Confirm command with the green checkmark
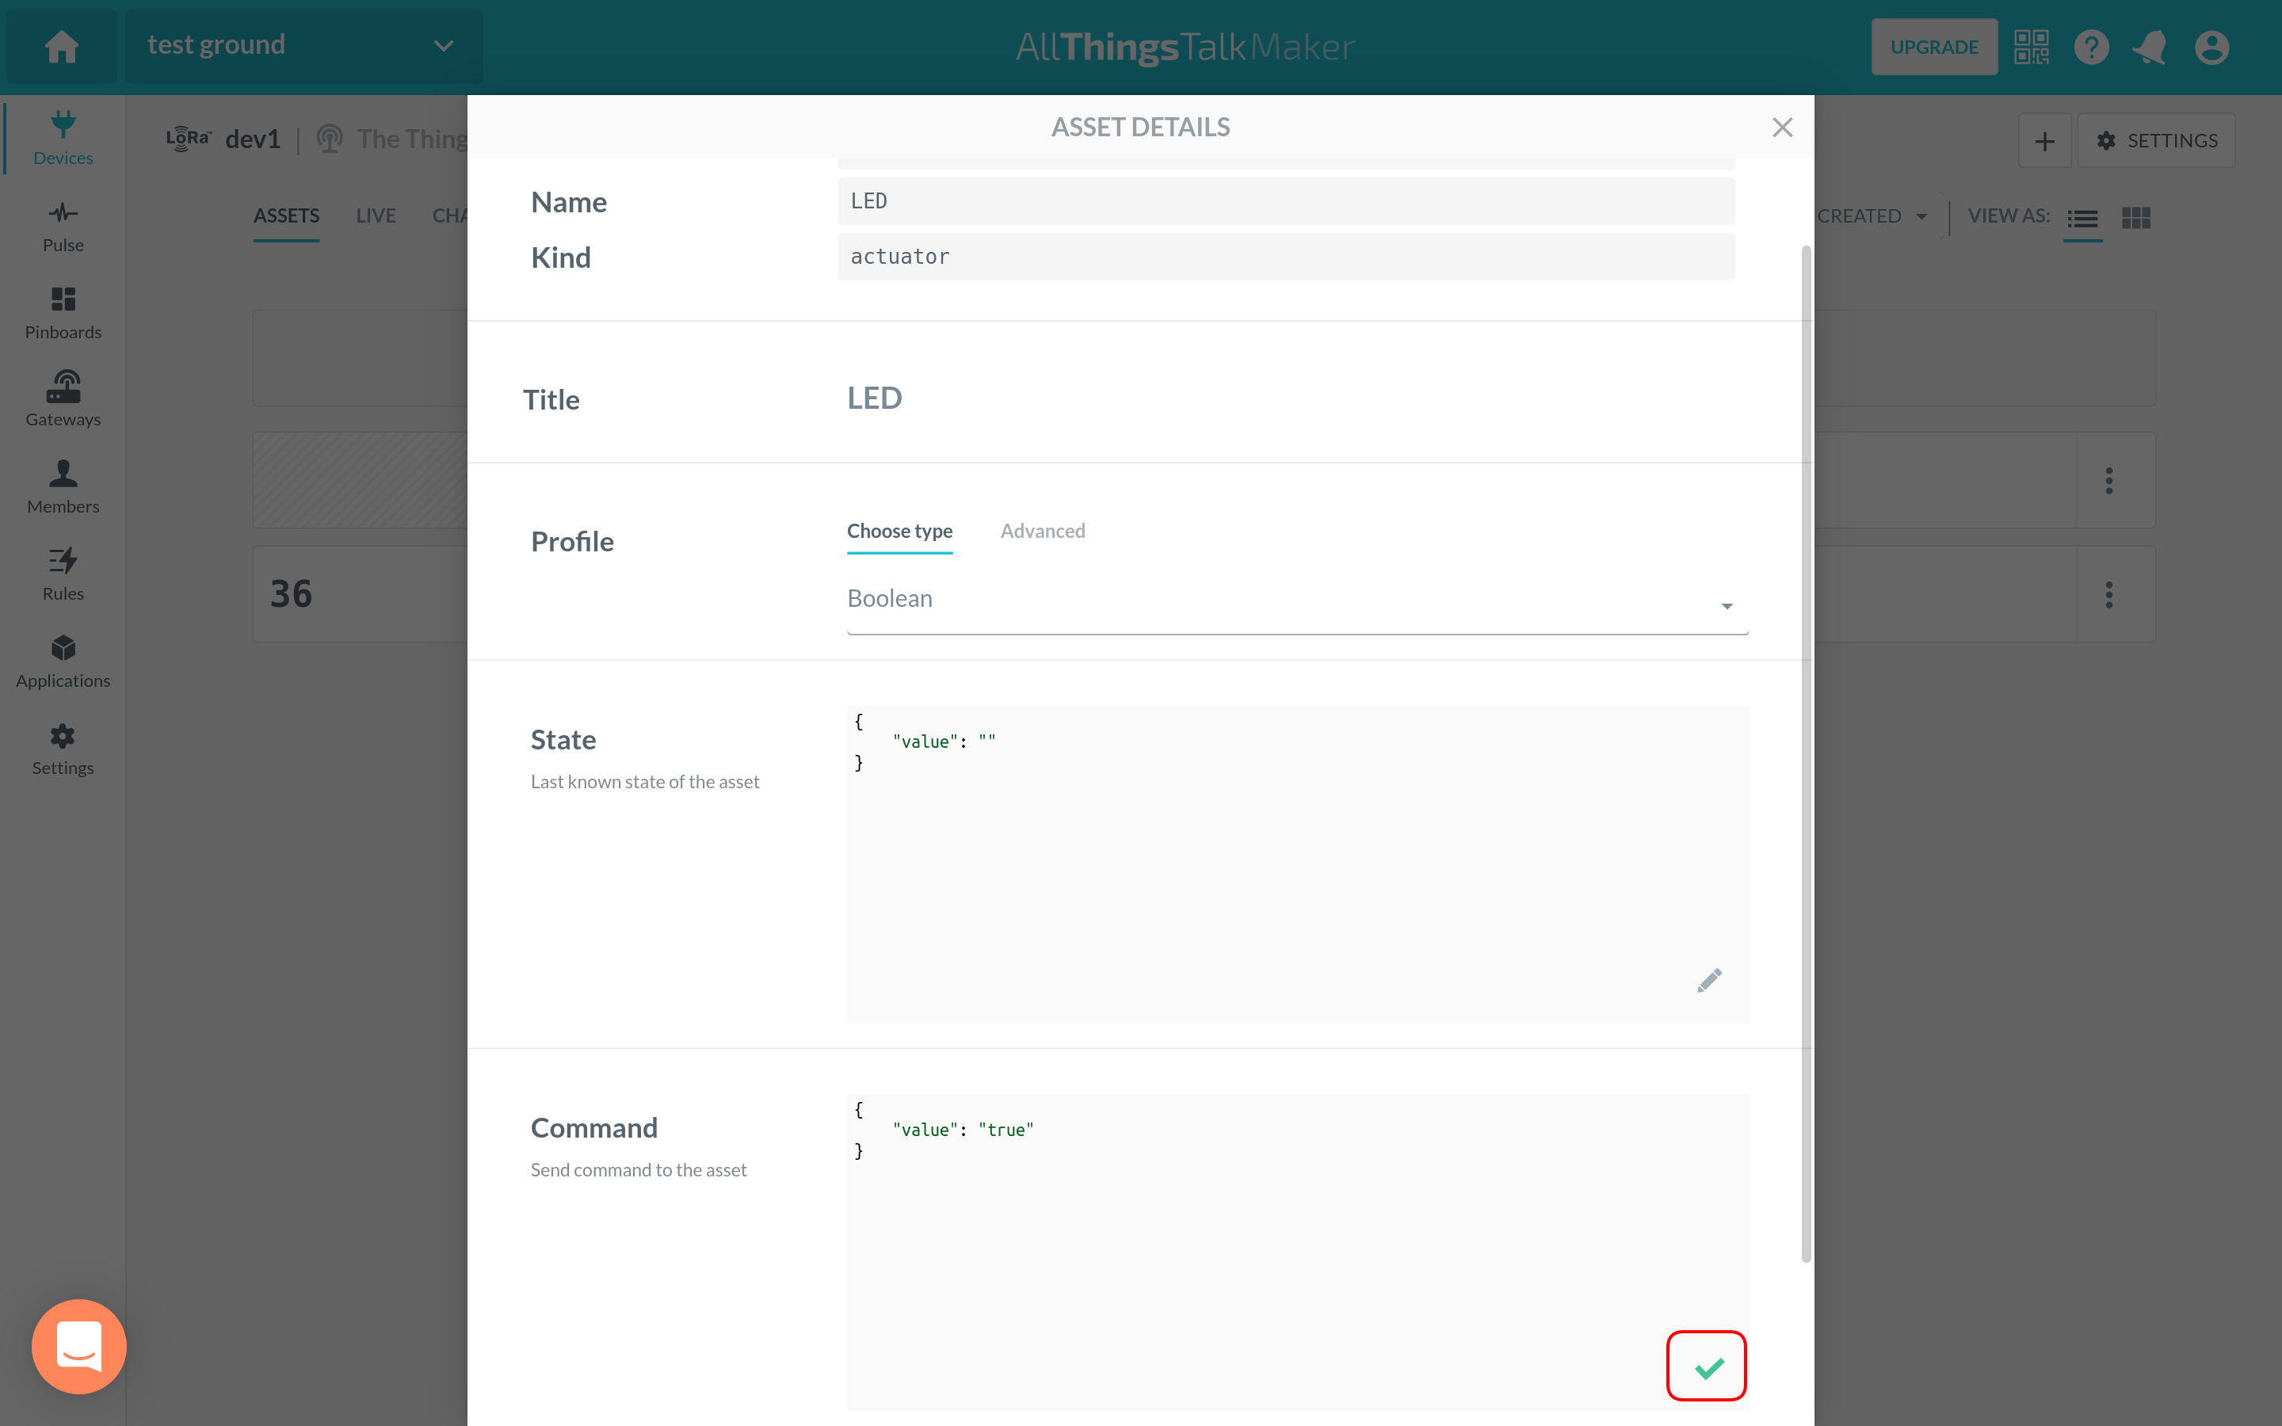Screen dimensions: 2282x1426 [x=1707, y=1367]
